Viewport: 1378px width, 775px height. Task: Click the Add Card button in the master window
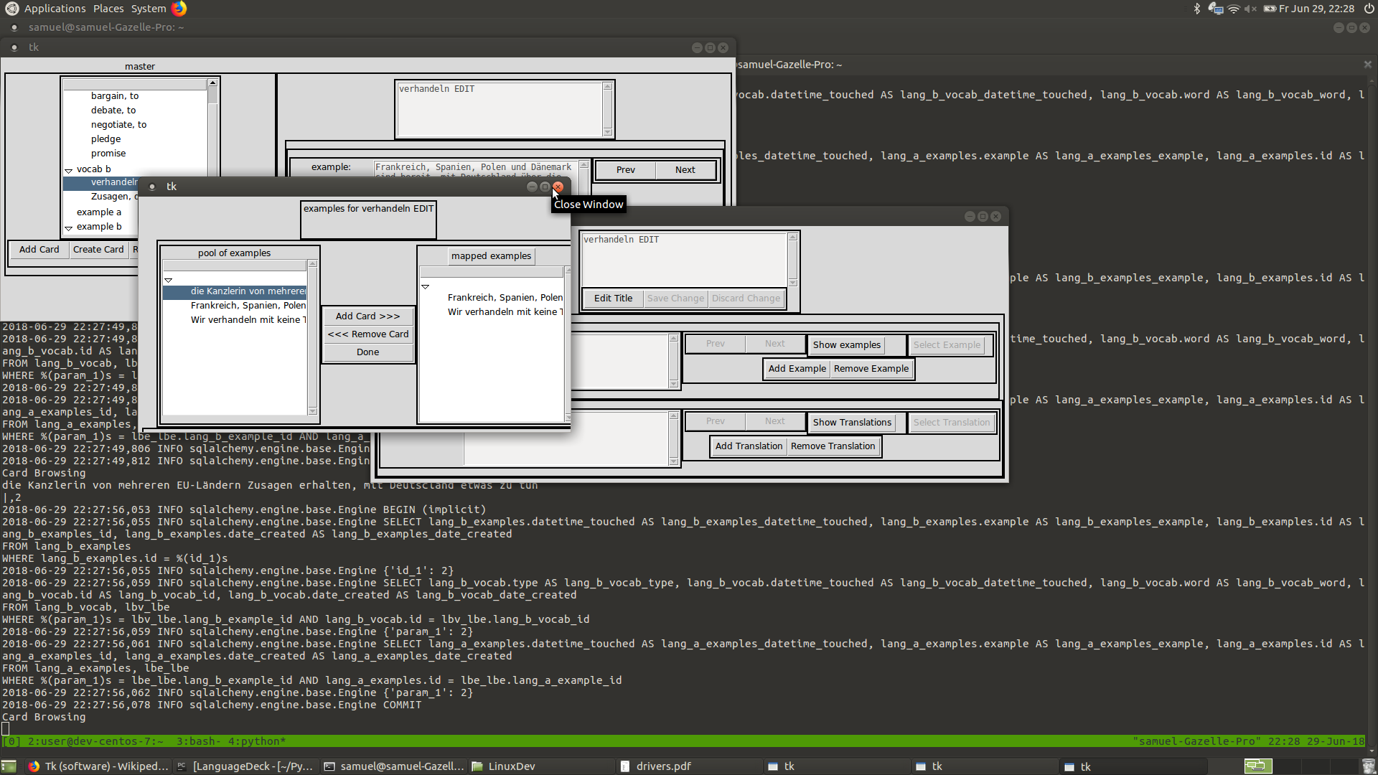click(x=39, y=250)
